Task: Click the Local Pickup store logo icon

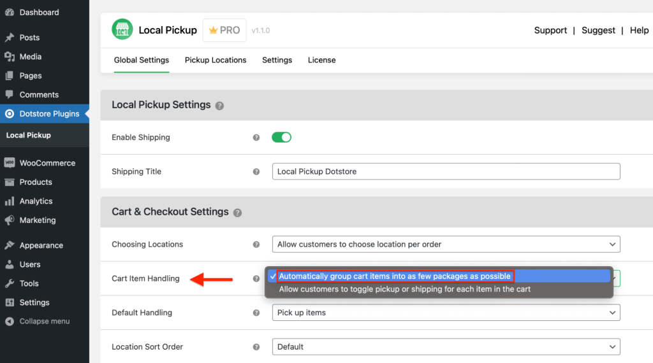Action: click(x=122, y=30)
